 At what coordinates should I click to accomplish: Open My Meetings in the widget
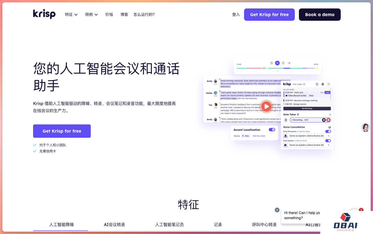pos(307,109)
